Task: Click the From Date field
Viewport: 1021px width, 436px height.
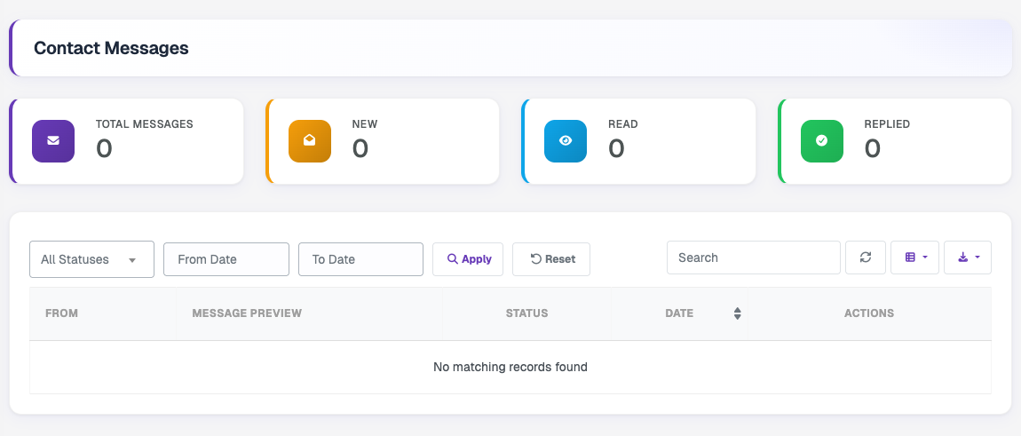Action: point(226,259)
